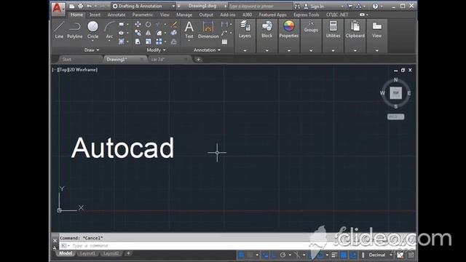Select the Move tool in Modify panel
This screenshot has width=466, height=262.
tap(138, 24)
